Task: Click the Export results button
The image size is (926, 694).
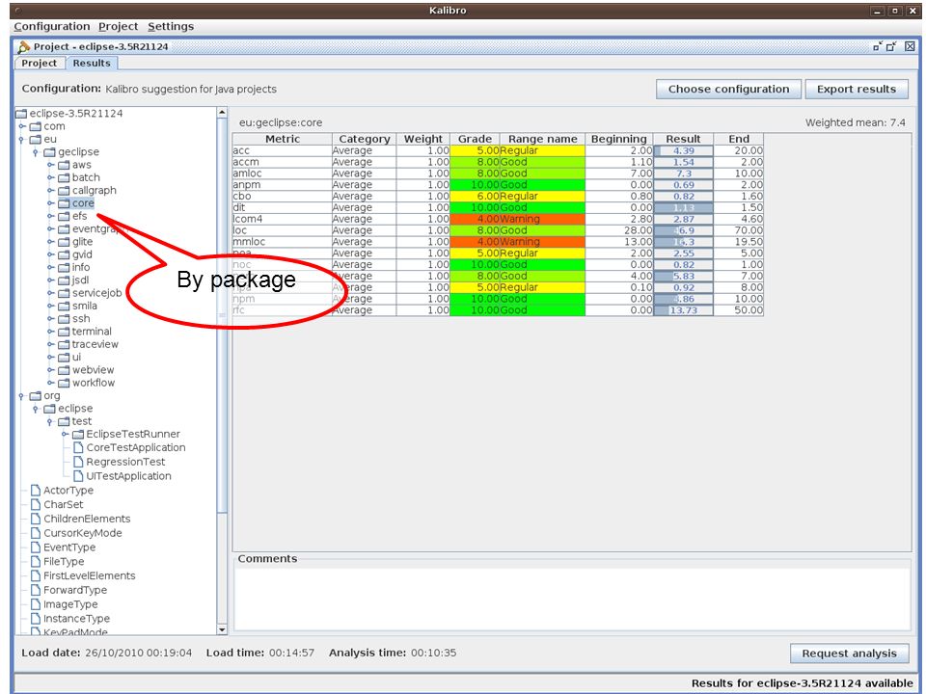Action: pos(857,89)
